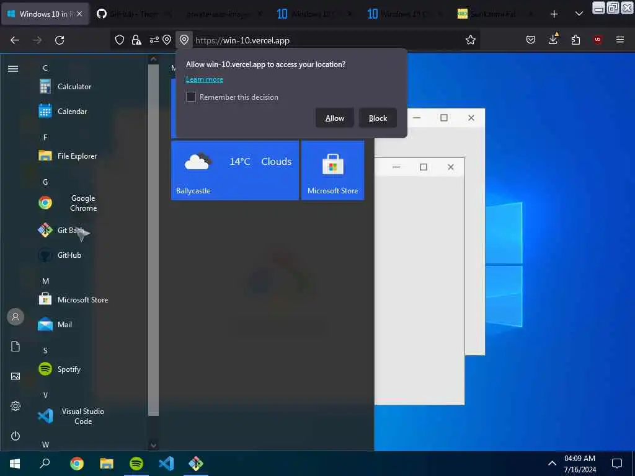Image resolution: width=635 pixels, height=476 pixels.
Task: Go back in the browser
Action: pos(15,40)
